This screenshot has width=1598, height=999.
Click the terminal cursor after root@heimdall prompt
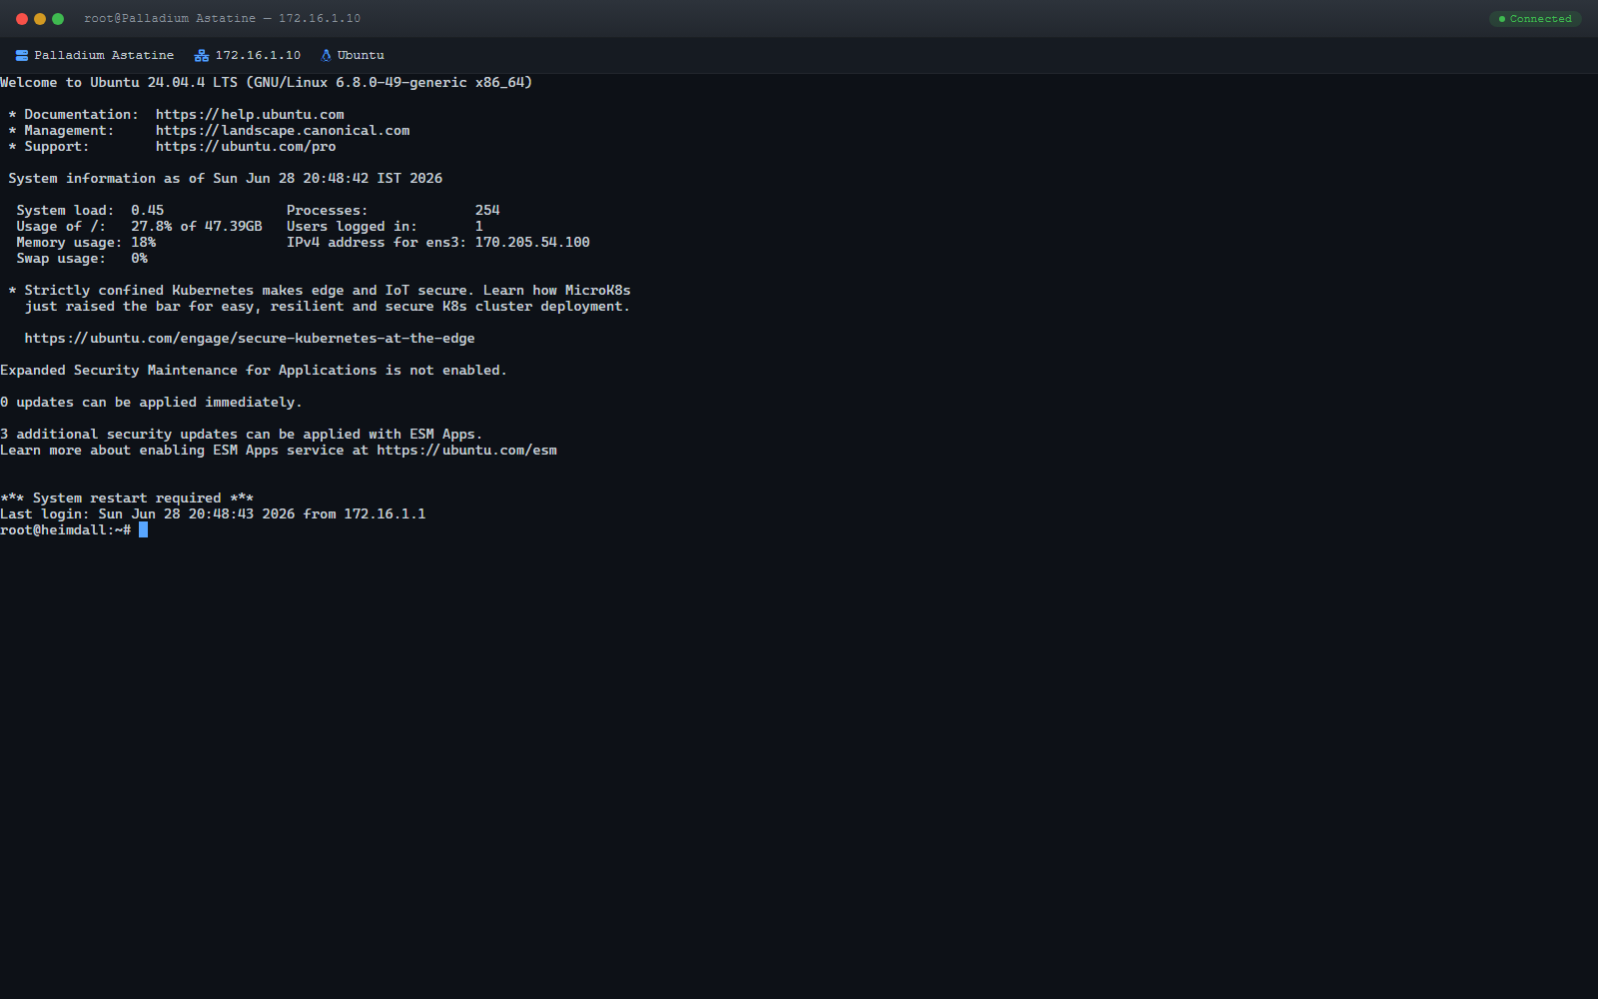[x=143, y=530]
